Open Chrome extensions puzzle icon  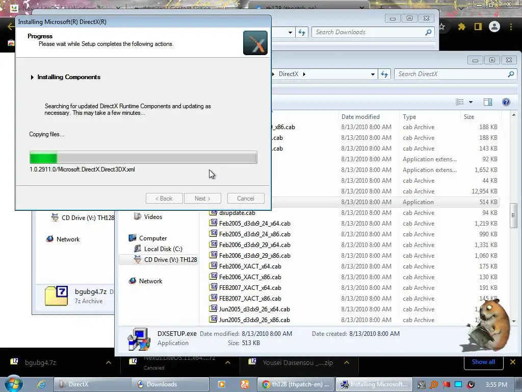tap(461, 27)
